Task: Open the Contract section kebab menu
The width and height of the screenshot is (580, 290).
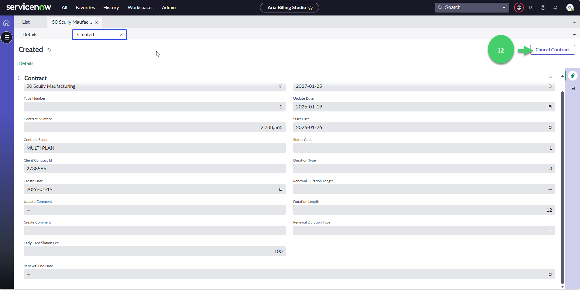Action: tap(19, 78)
